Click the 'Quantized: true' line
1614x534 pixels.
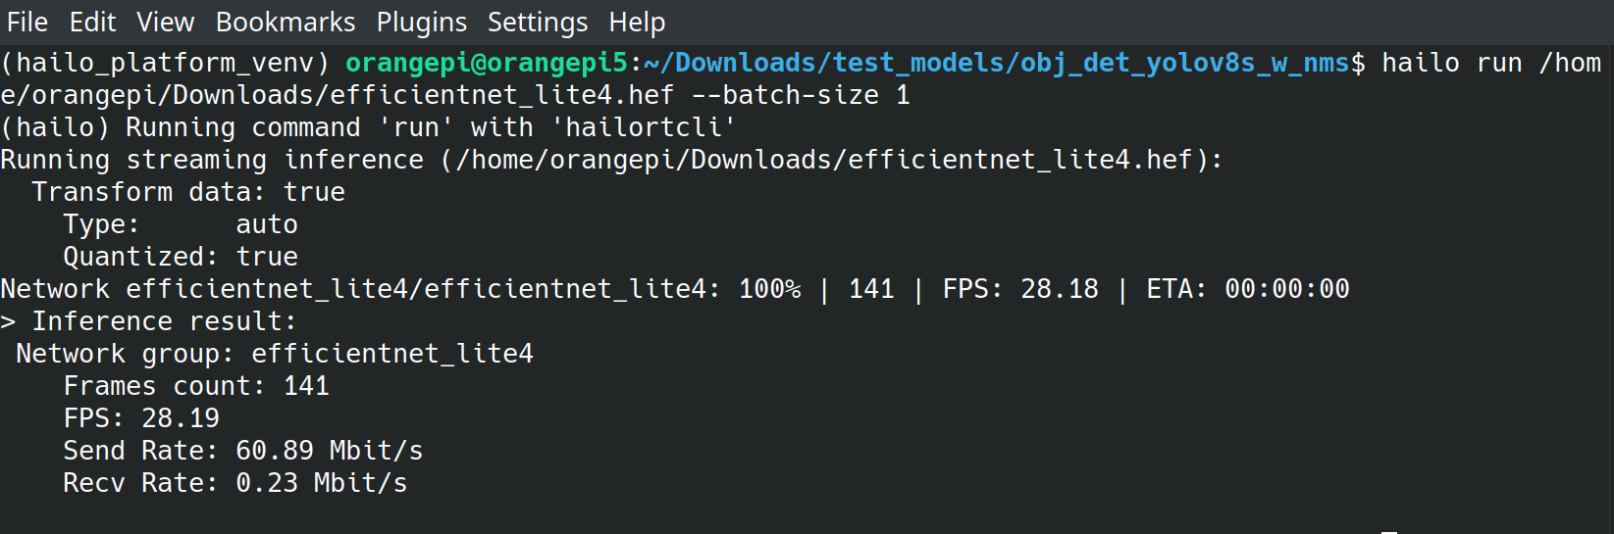coord(181,257)
